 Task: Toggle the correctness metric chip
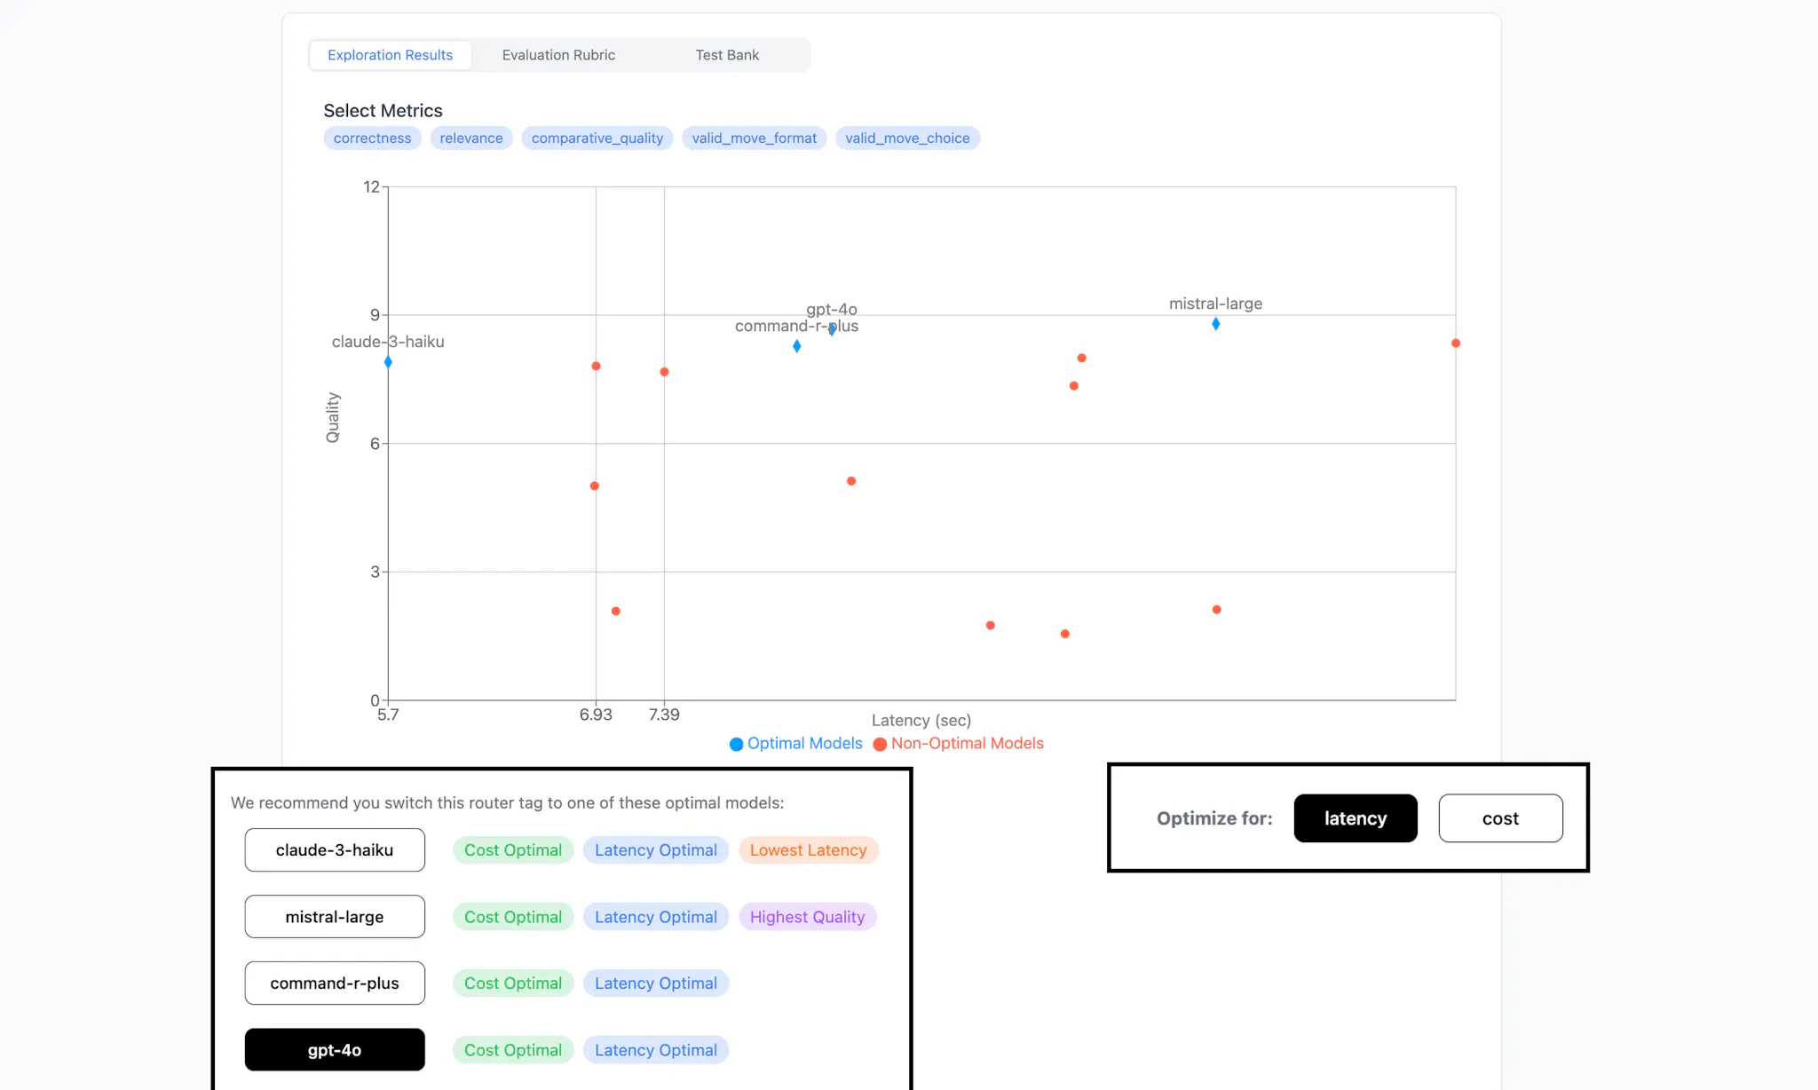click(372, 138)
